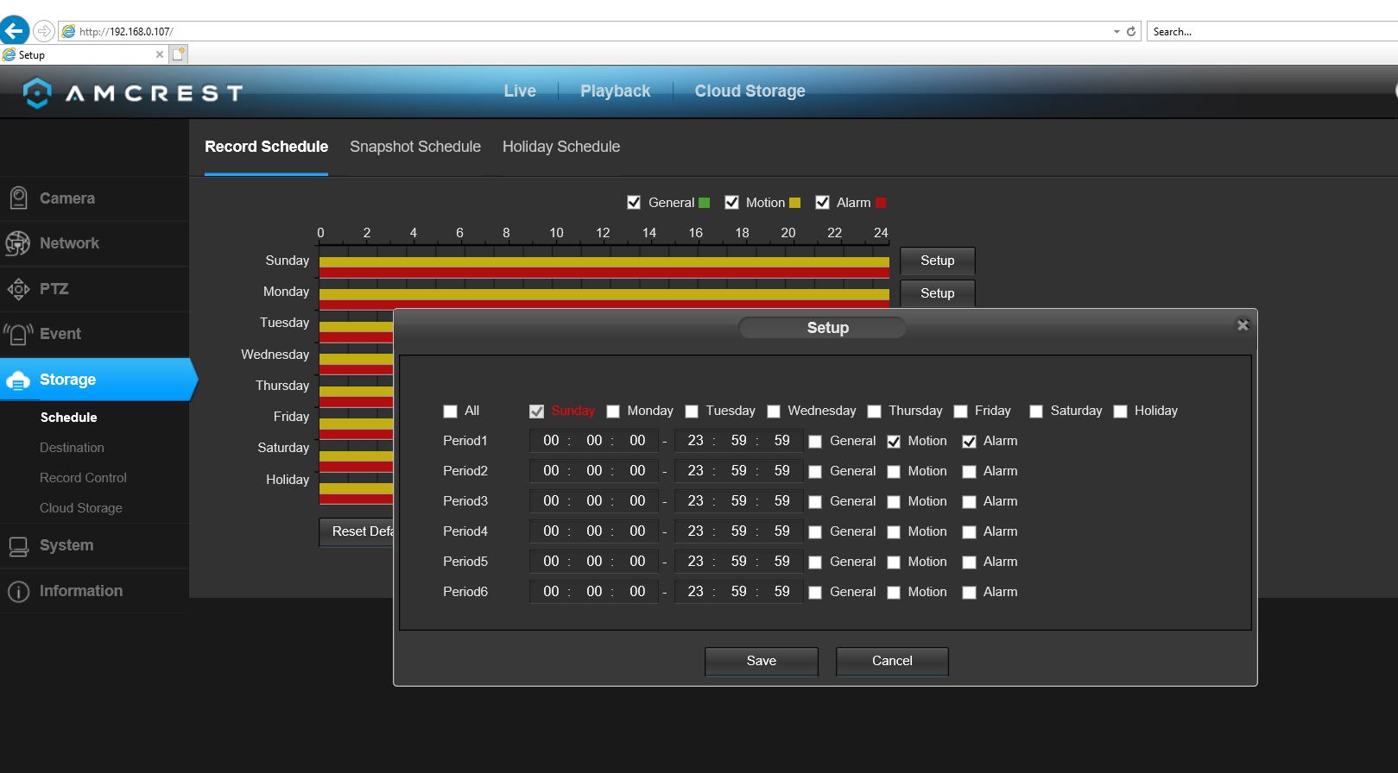
Task: Open the Live view menu
Action: pos(520,91)
